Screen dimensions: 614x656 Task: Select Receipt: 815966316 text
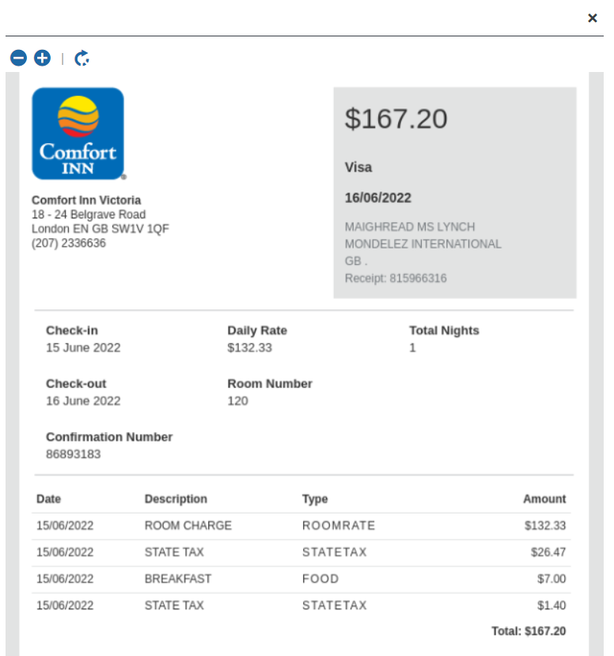[x=396, y=279]
